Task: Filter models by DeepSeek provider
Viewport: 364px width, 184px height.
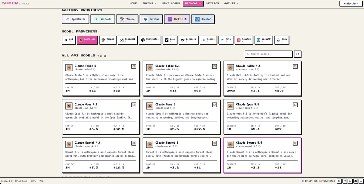Action: point(188,40)
